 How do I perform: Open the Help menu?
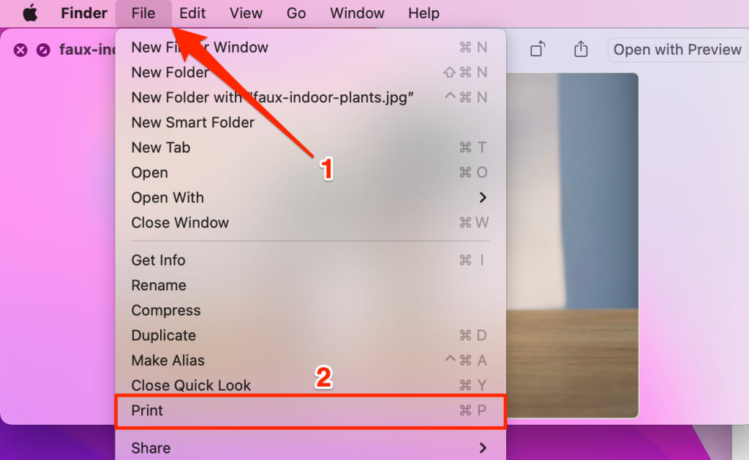(x=424, y=13)
